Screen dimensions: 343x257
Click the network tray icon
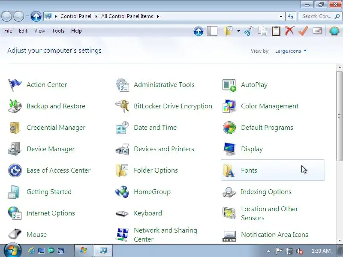click(289, 251)
